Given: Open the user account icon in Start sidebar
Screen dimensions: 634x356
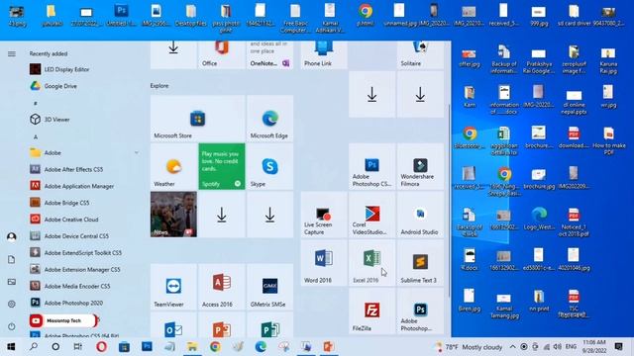Looking at the screenshot, I should [11, 237].
